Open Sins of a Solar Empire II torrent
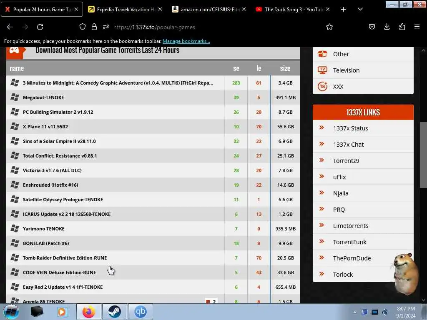427x320 pixels. [x=59, y=141]
